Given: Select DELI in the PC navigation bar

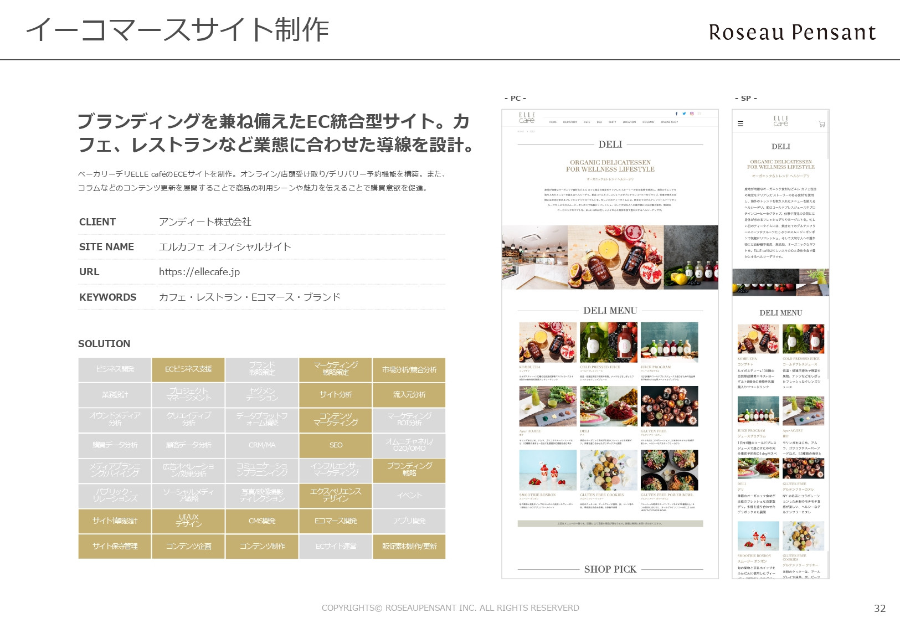Looking at the screenshot, I should click(x=600, y=122).
